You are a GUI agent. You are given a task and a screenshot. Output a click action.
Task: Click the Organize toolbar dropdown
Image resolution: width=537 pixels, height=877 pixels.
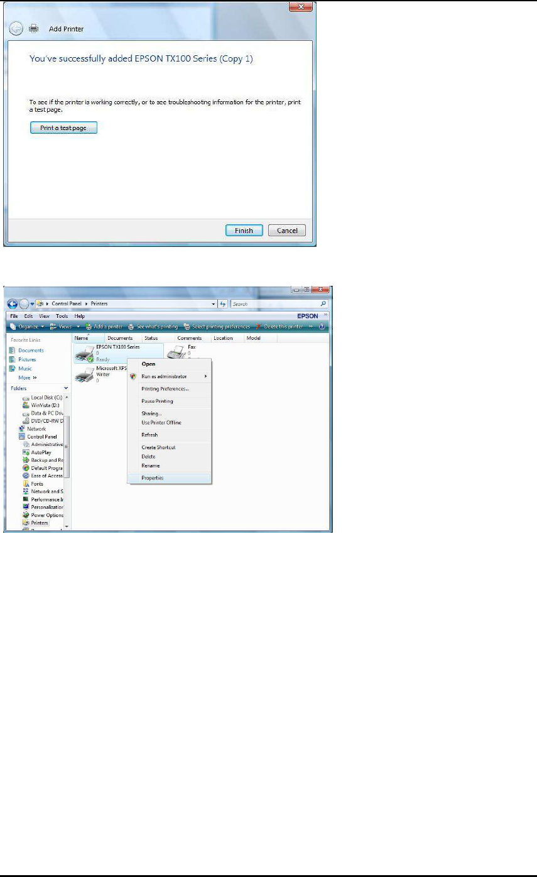pos(28,327)
